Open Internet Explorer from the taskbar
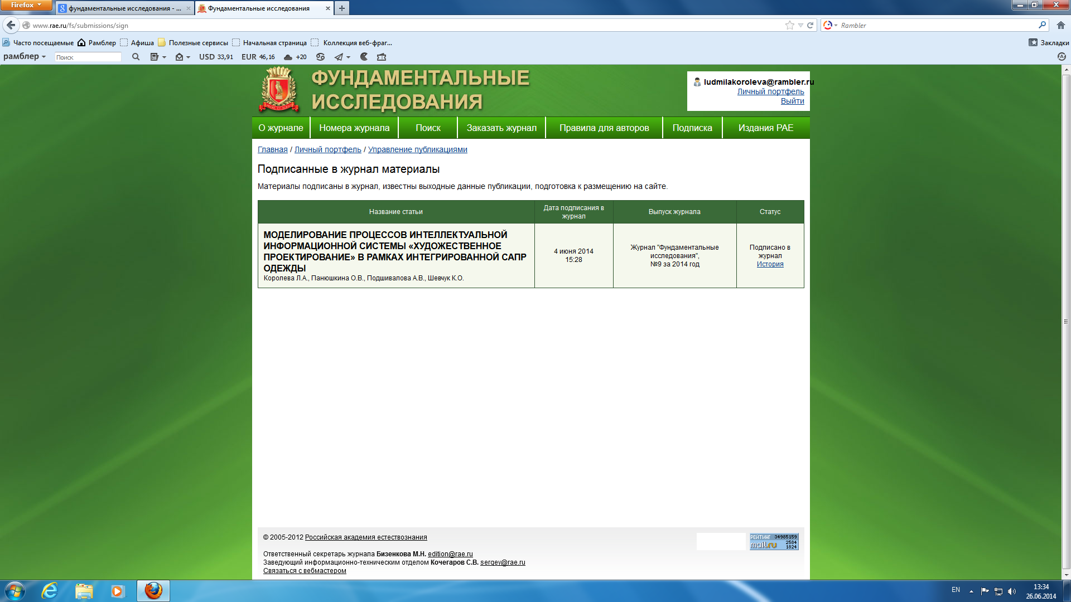This screenshot has height=602, width=1071. [50, 591]
